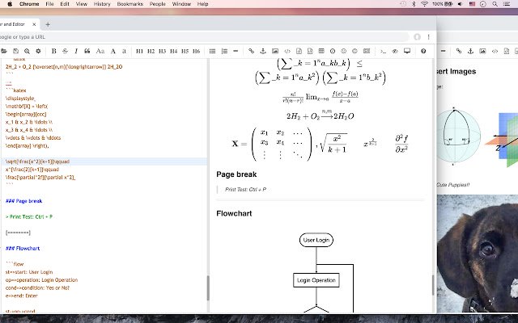This screenshot has height=323, width=518.
Task: Click the puppy photo in background window
Action: click(x=478, y=253)
